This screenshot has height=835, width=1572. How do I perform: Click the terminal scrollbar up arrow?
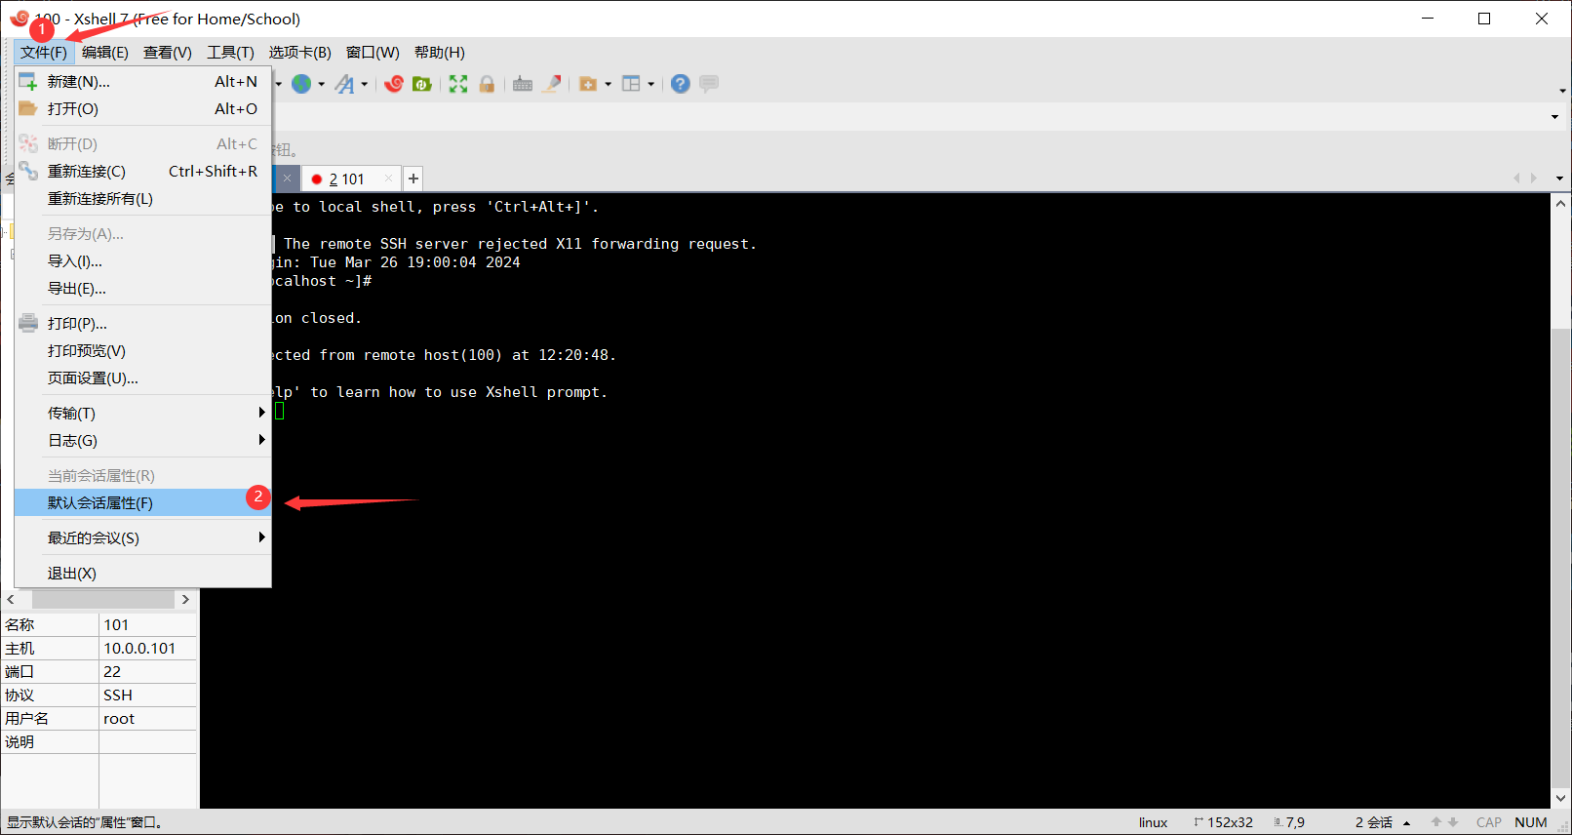(1560, 204)
